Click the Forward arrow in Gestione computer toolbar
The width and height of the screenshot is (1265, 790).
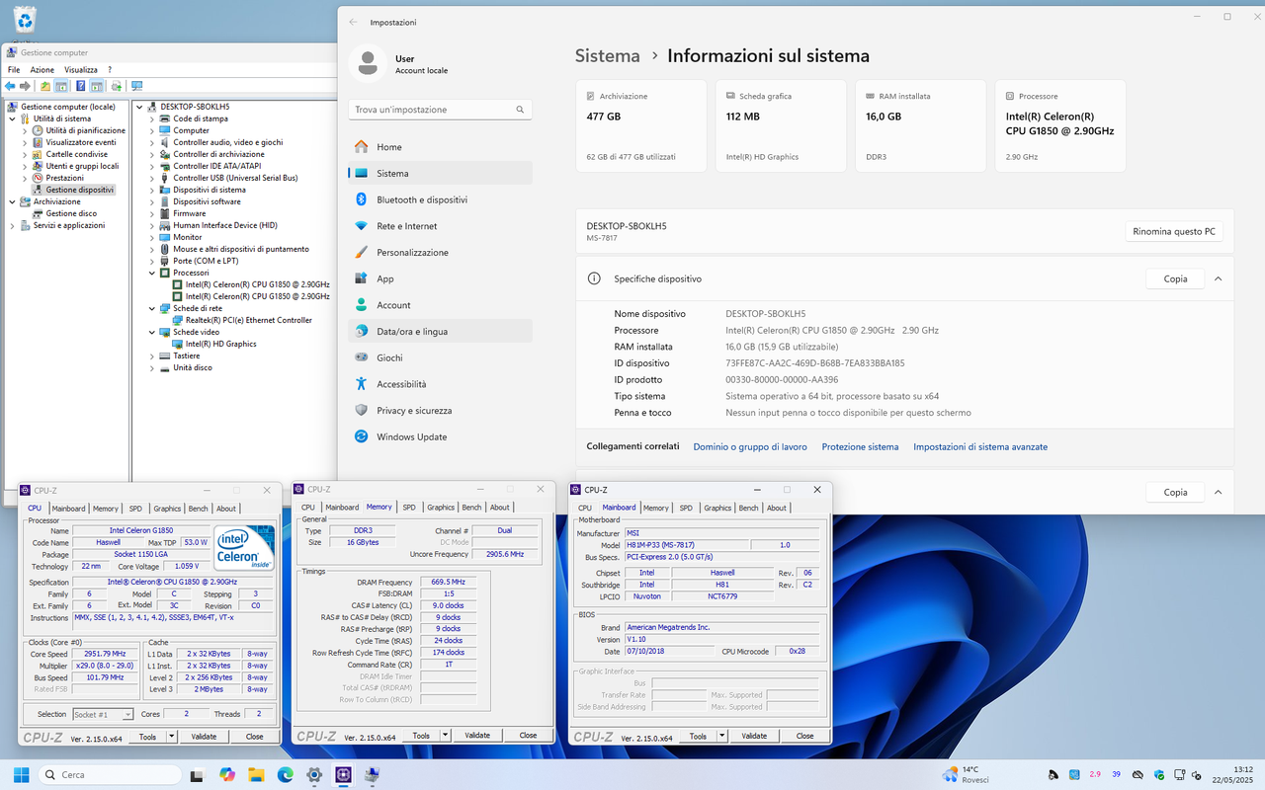25,86
